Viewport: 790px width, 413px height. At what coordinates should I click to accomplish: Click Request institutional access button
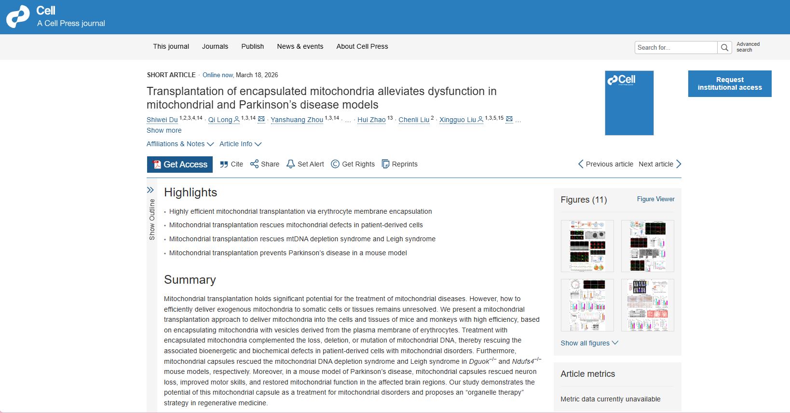click(x=729, y=83)
